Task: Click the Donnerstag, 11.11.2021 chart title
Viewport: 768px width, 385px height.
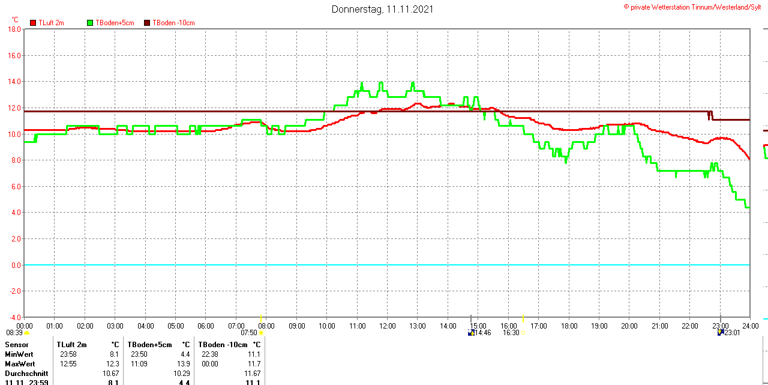Action: point(382,9)
